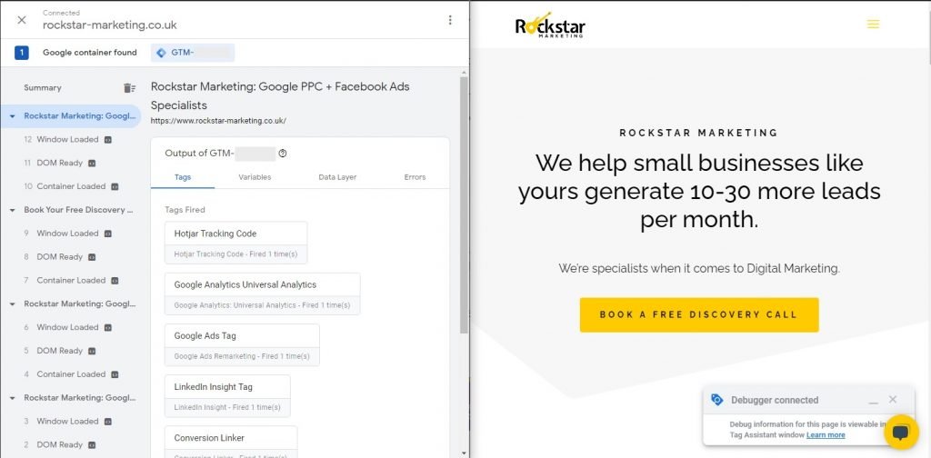Click the badge icon beside 2 DOM Ready

(x=92, y=445)
